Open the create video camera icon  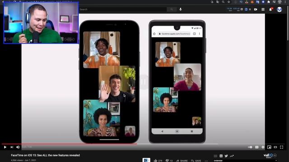(x=256, y=9)
